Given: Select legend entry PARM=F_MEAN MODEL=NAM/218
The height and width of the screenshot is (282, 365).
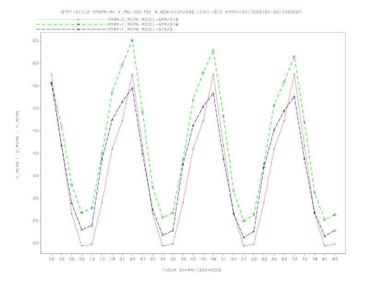Looking at the screenshot, I should pyautogui.click(x=143, y=24).
